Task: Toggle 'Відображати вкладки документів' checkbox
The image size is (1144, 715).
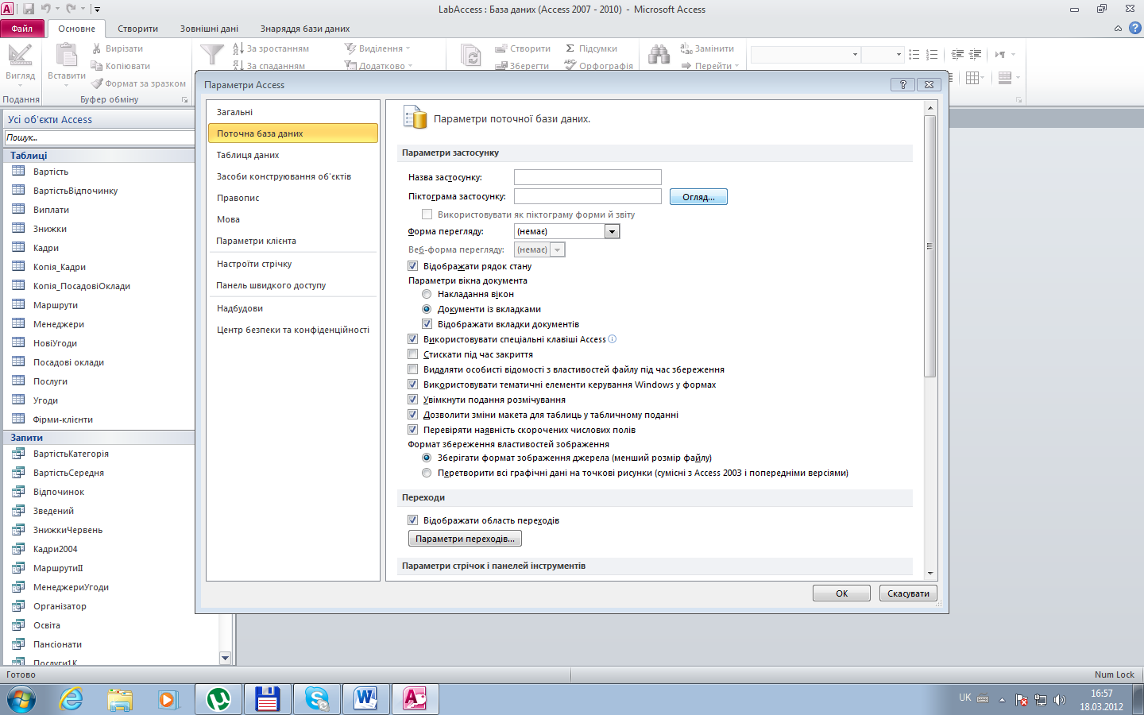Action: (x=427, y=324)
